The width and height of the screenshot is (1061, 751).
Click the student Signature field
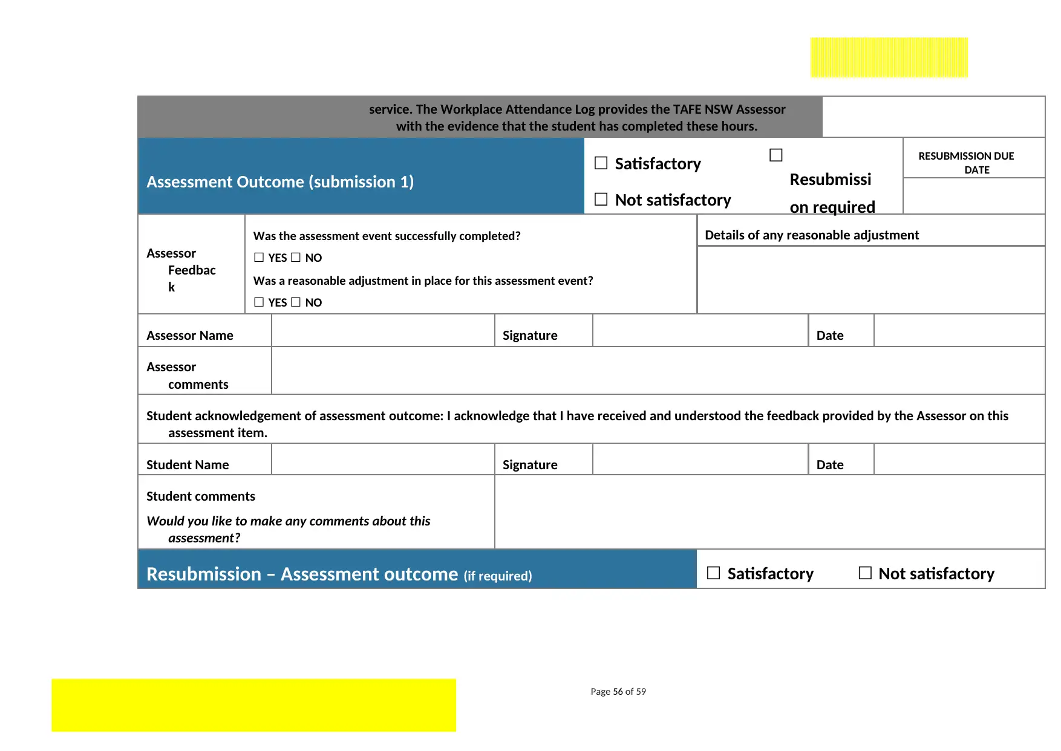(x=700, y=460)
